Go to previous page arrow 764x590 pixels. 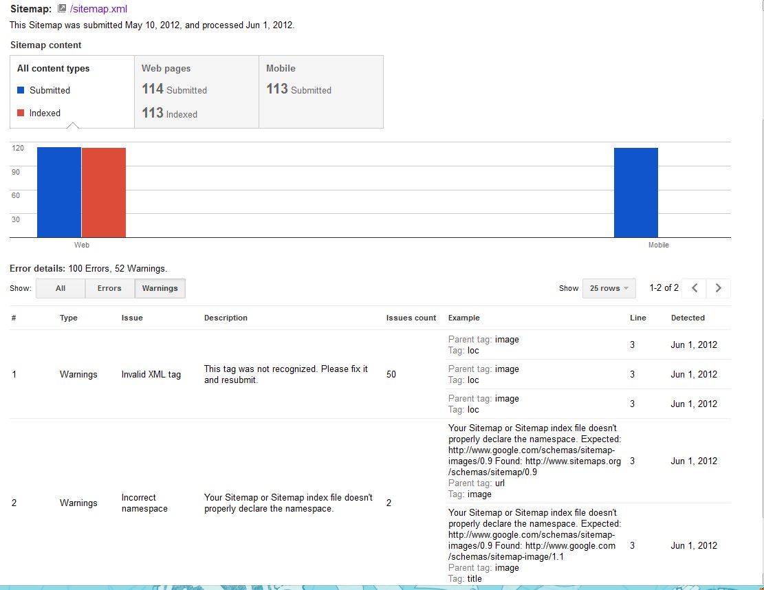(x=695, y=288)
